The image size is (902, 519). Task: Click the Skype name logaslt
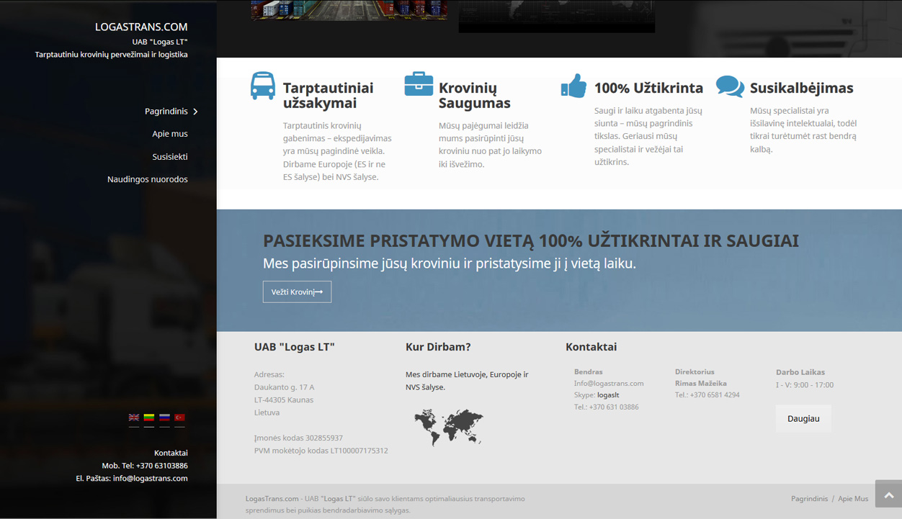pos(608,394)
